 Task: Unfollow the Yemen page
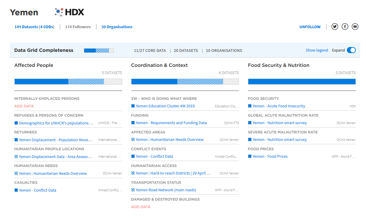(x=310, y=27)
